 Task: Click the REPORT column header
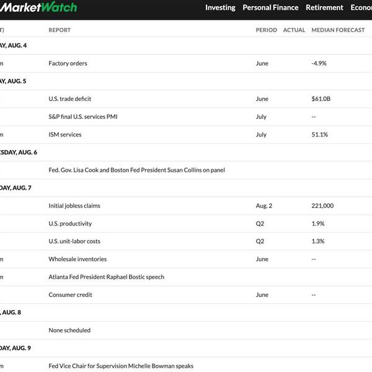pyautogui.click(x=60, y=30)
